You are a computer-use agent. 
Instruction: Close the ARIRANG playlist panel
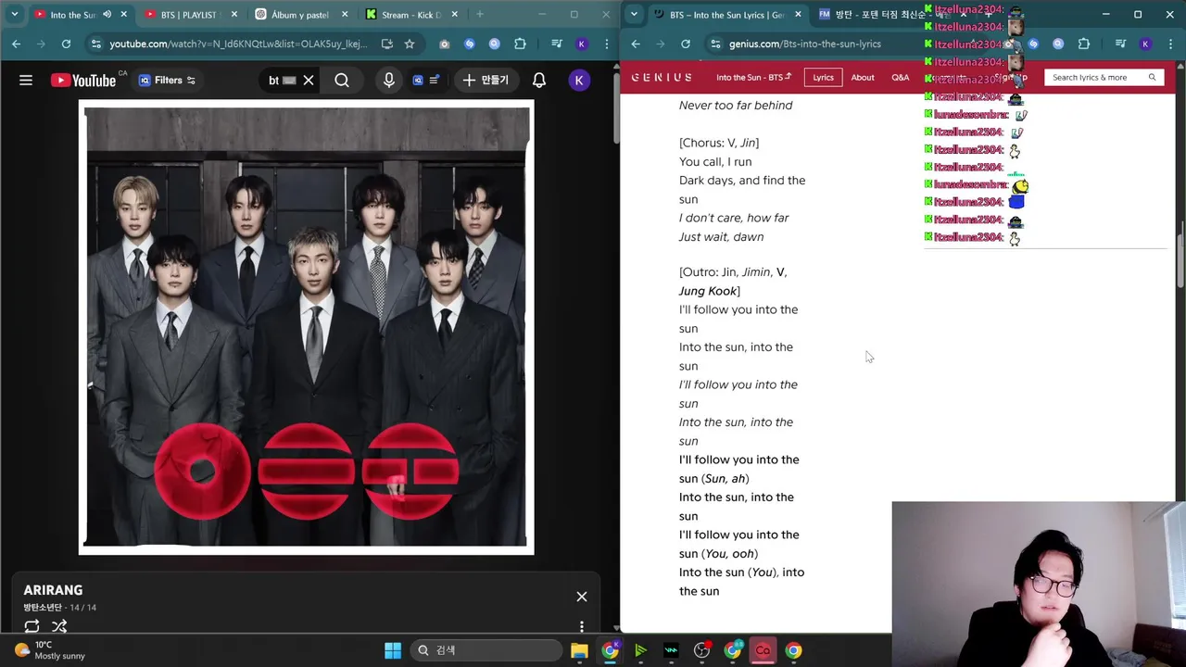click(x=582, y=597)
